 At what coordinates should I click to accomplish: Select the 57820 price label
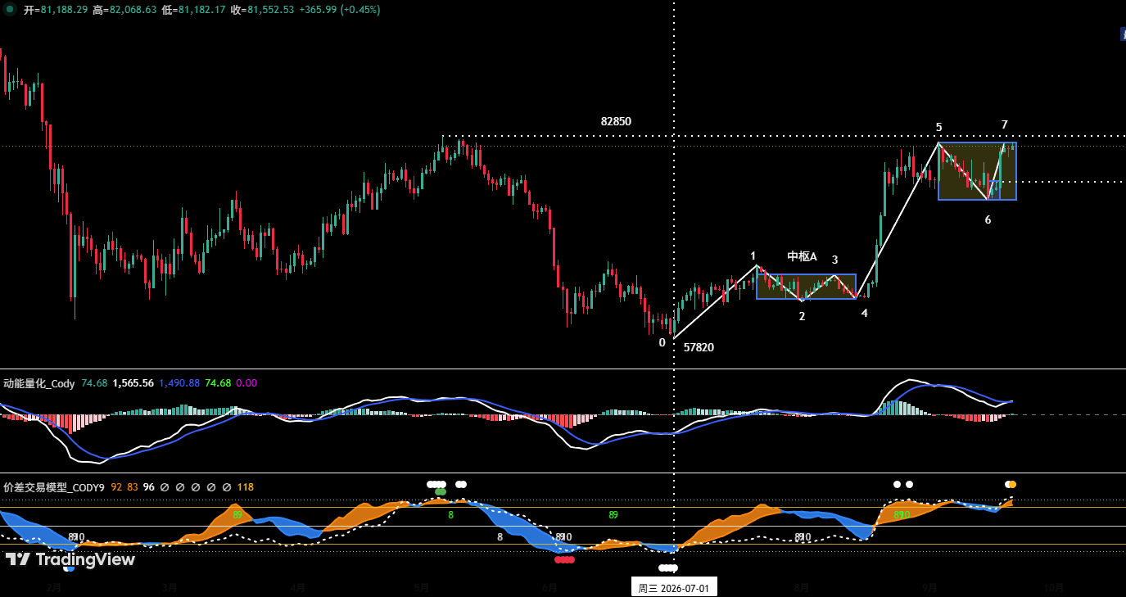[x=699, y=347]
